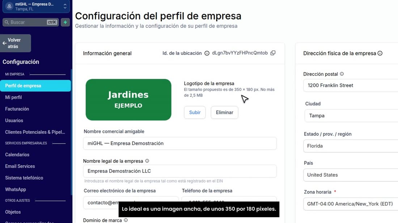Viewport: 398px width, 223px height.
Task: Click info icon beside Dominio de marca
Action: (x=126, y=220)
